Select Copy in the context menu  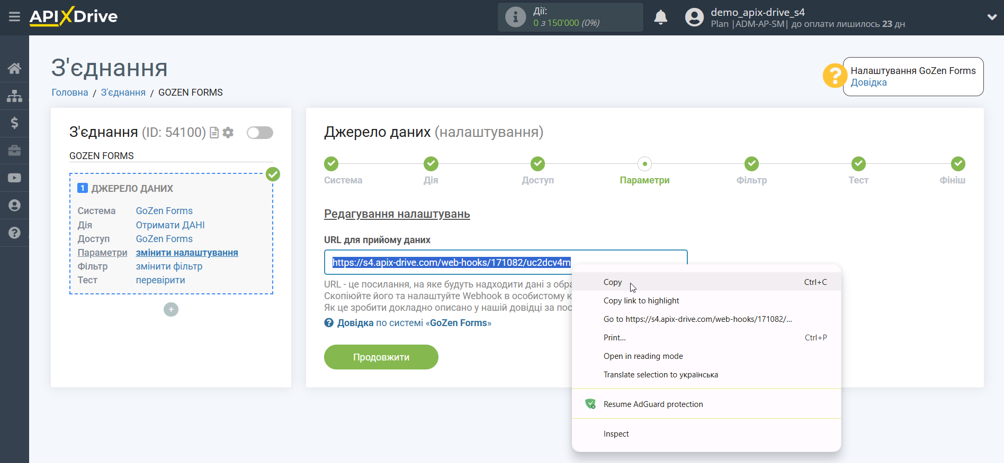tap(706, 282)
